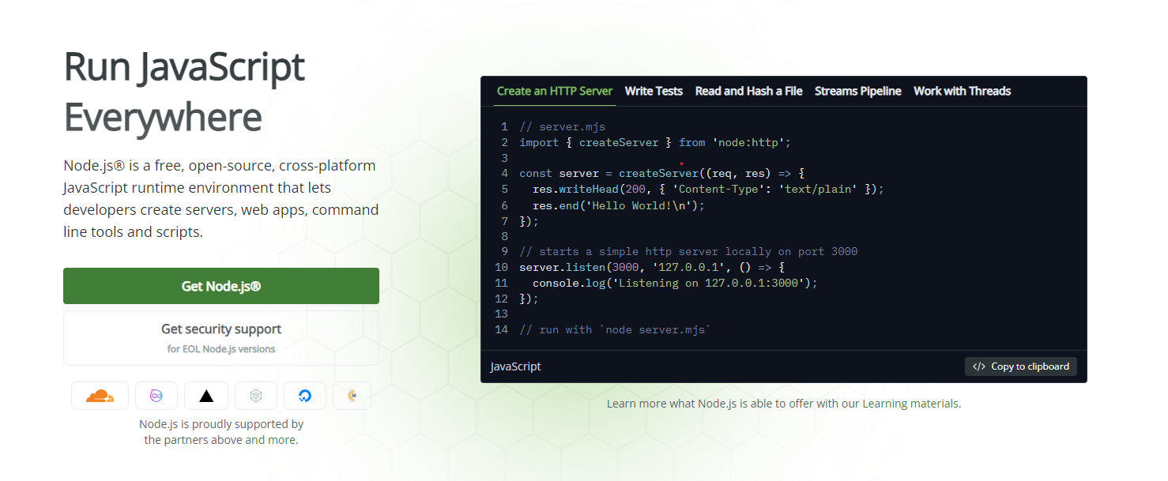
Task: Click the comment about port 3000
Action: (688, 251)
